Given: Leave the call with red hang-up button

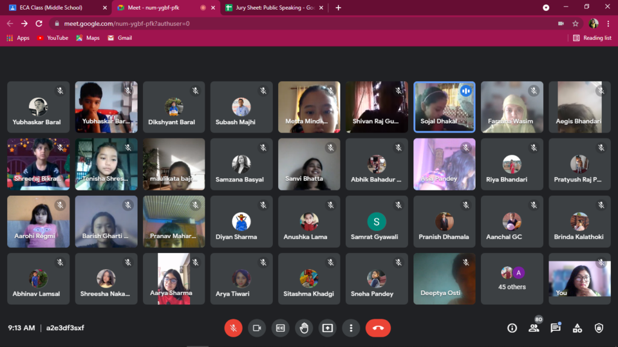Looking at the screenshot, I should (x=378, y=328).
